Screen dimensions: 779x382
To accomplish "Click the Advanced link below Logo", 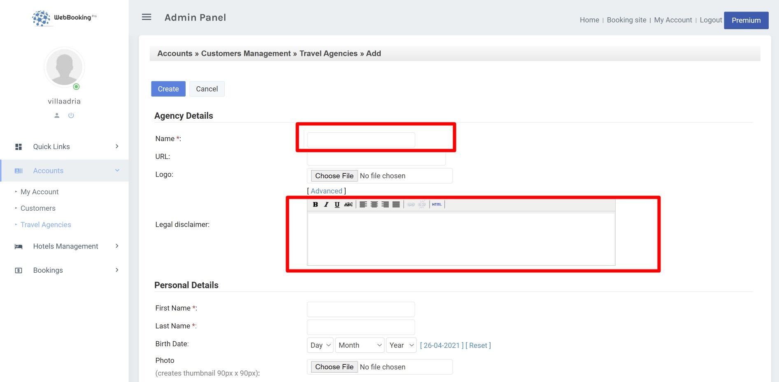I will pos(326,191).
